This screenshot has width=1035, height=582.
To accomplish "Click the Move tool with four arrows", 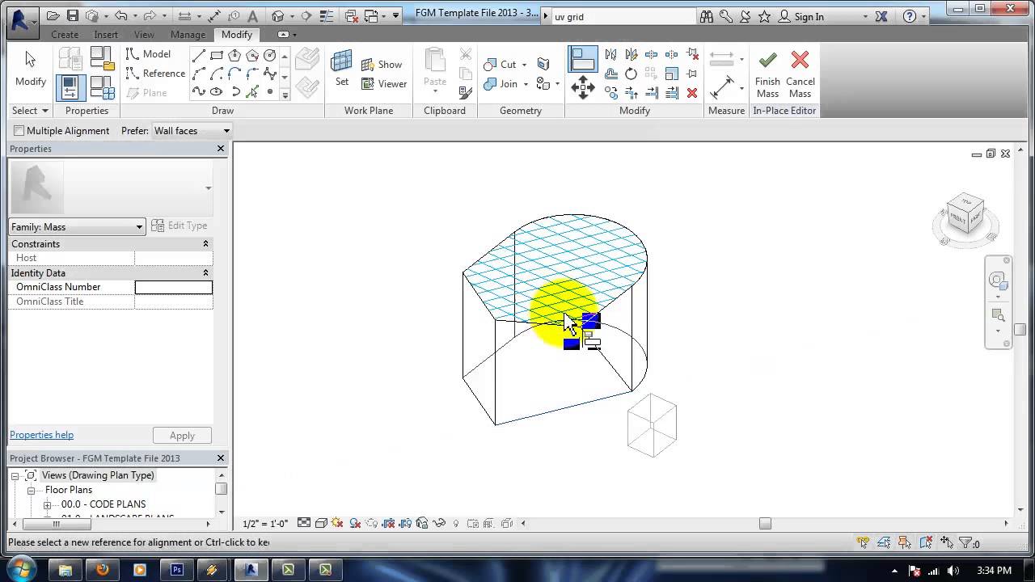I will coord(582,88).
